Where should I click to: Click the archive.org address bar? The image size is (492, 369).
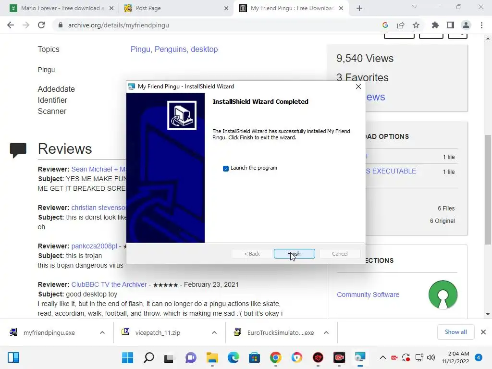click(217, 25)
